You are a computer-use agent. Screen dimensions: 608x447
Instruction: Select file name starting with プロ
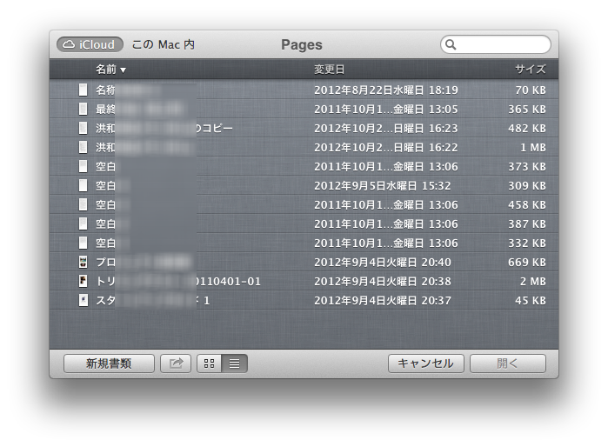tap(144, 263)
